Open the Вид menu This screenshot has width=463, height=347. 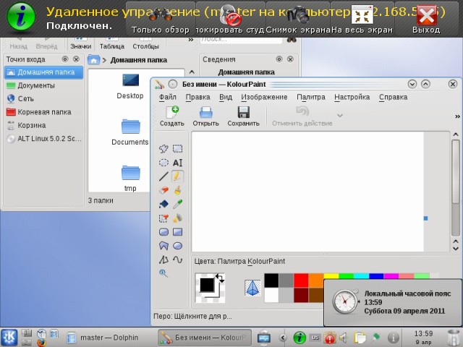tap(226, 97)
